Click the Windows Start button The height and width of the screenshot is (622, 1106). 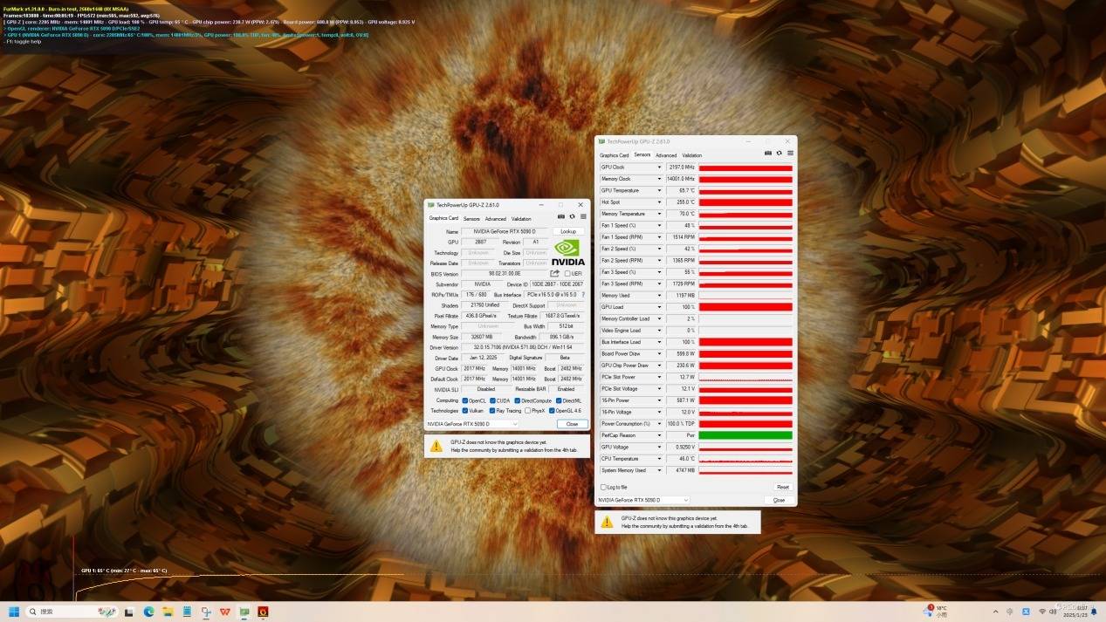(x=14, y=612)
